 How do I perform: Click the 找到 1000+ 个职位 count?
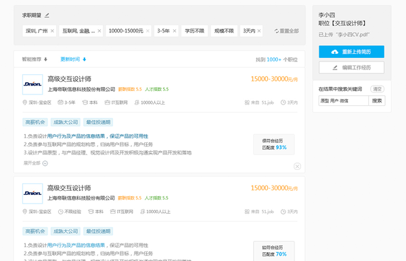[x=277, y=59]
